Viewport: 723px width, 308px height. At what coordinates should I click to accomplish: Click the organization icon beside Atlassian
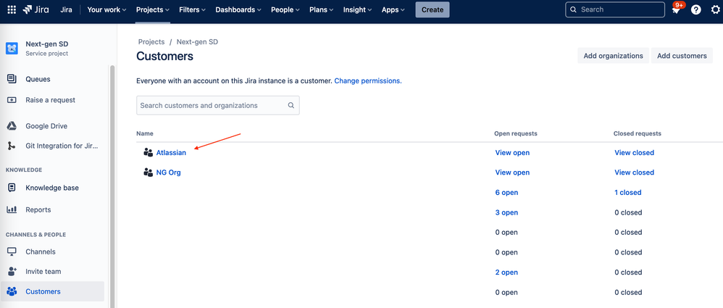(x=148, y=153)
